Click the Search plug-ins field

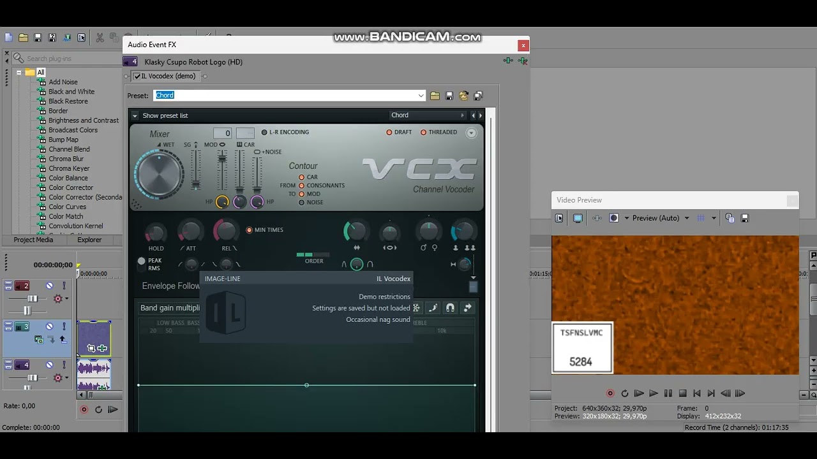point(67,59)
